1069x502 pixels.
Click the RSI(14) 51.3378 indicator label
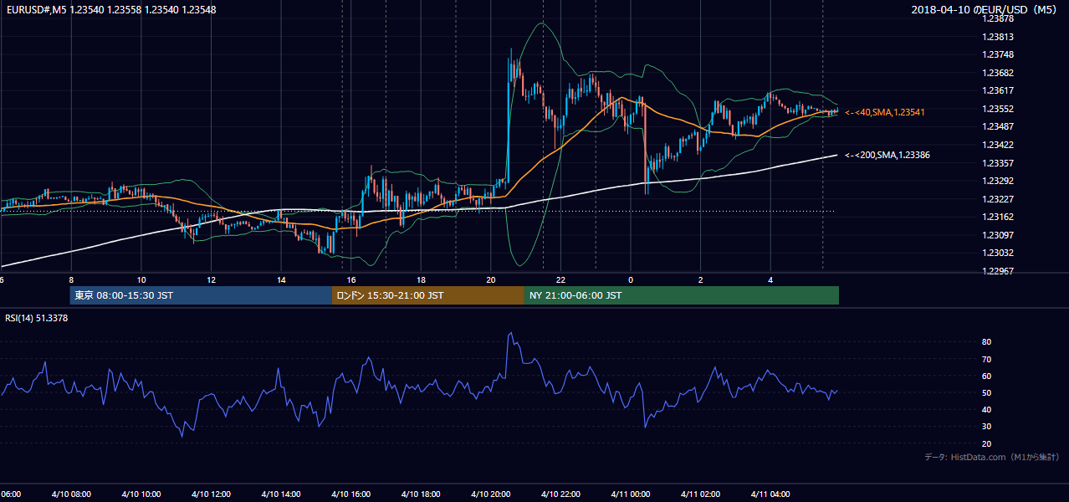point(37,317)
